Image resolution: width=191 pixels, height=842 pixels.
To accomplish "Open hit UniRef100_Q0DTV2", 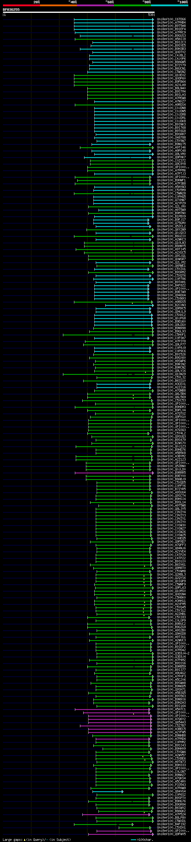I will [171, 52].
